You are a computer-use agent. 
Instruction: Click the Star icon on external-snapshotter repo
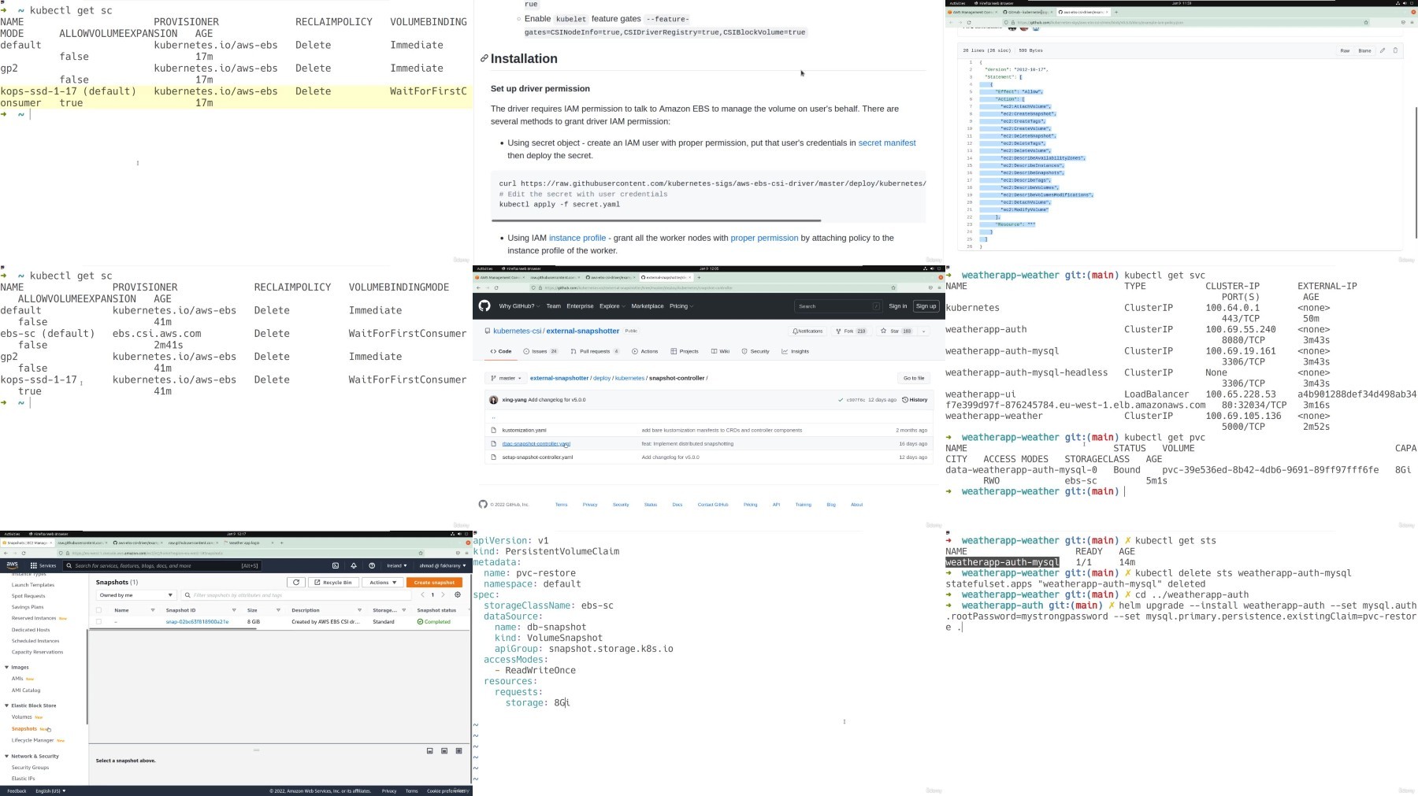[884, 331]
